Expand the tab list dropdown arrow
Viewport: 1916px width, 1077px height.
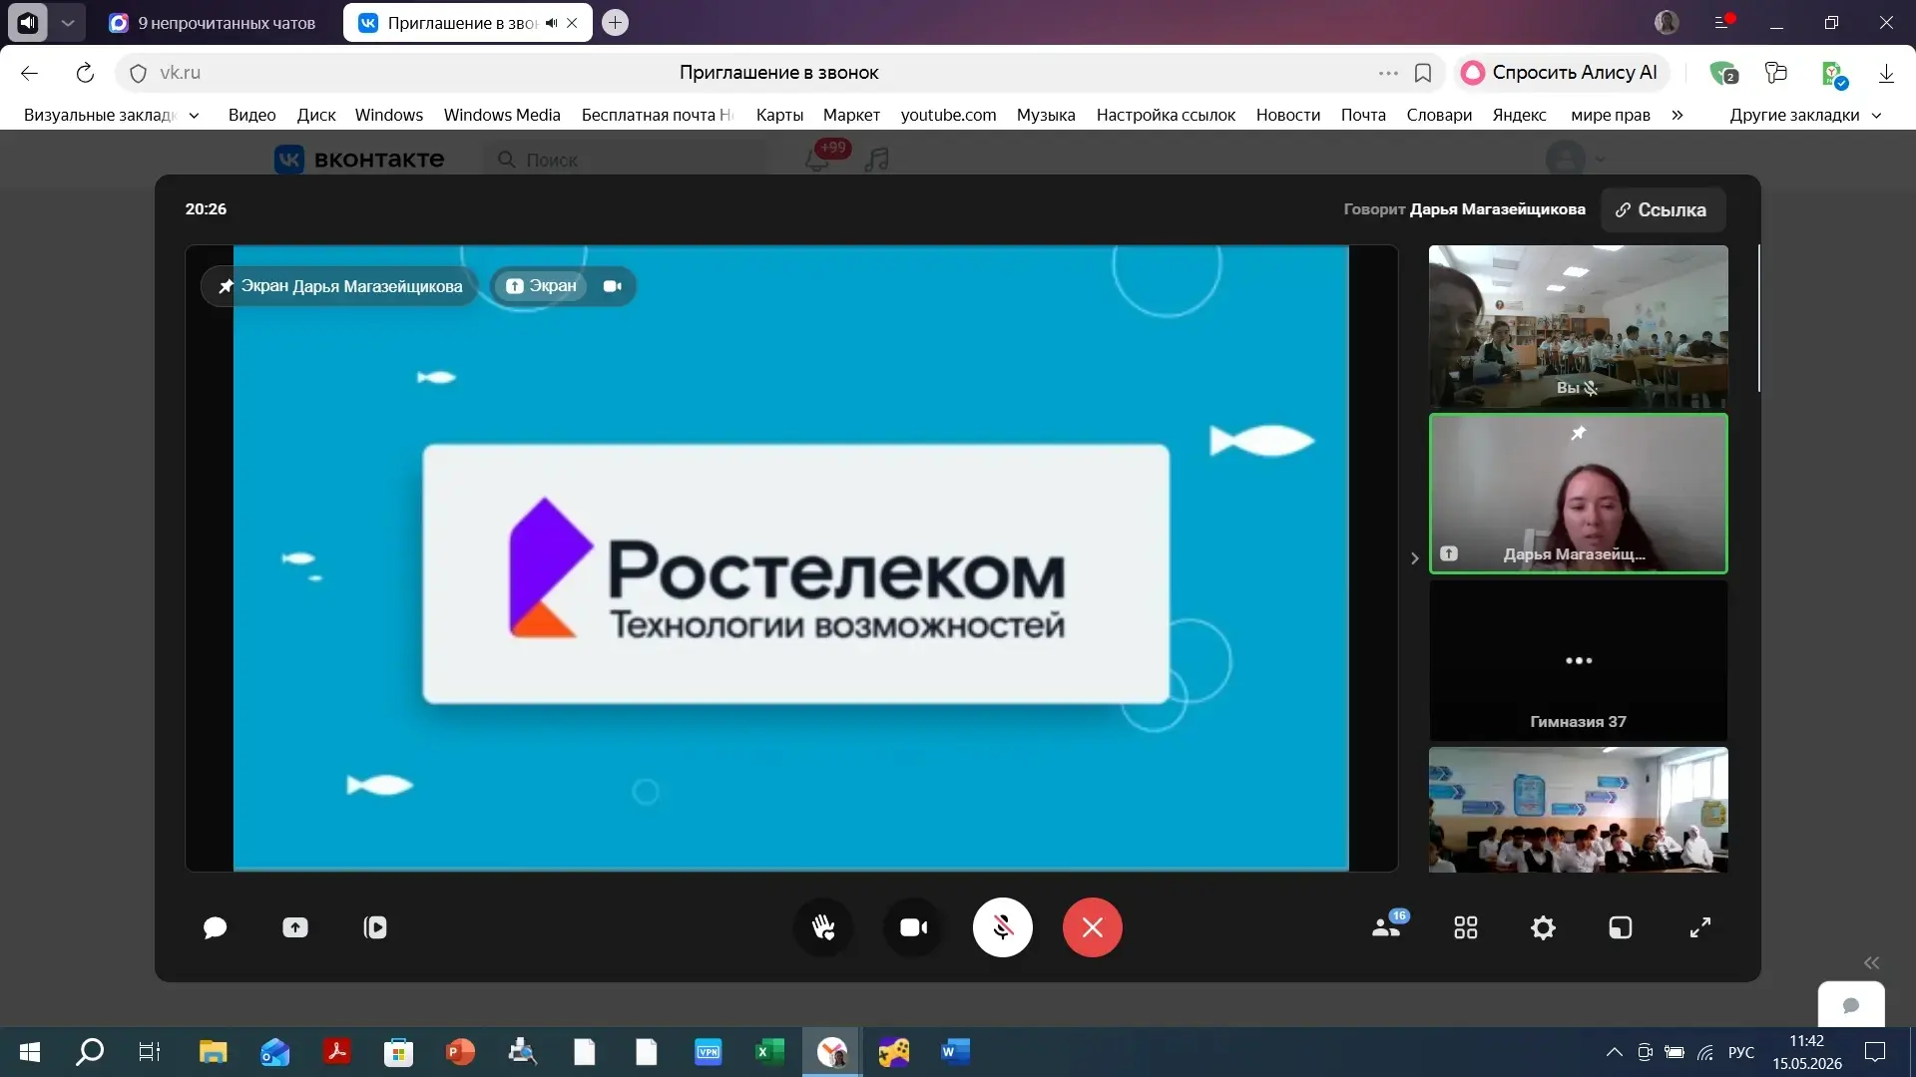click(x=67, y=23)
